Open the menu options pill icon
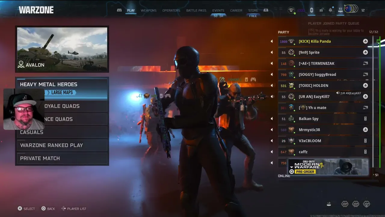The width and height of the screenshot is (385, 217). tap(312, 10)
